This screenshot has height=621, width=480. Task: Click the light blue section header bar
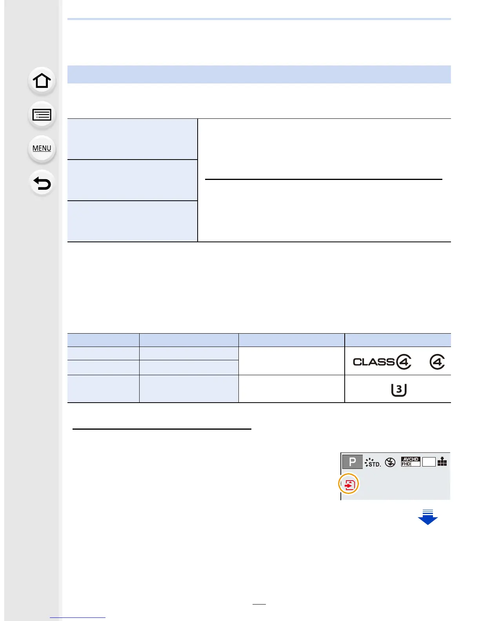pos(259,74)
